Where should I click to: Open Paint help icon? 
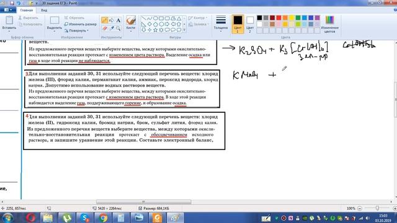coord(395,10)
